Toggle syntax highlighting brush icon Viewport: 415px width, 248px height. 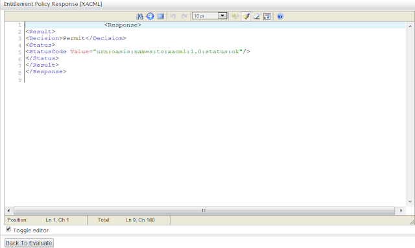click(x=246, y=16)
